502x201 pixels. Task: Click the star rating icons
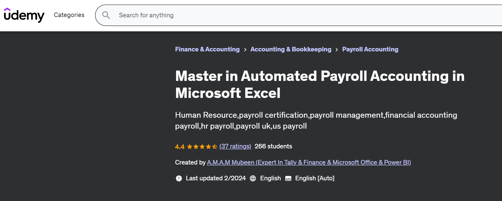(202, 147)
